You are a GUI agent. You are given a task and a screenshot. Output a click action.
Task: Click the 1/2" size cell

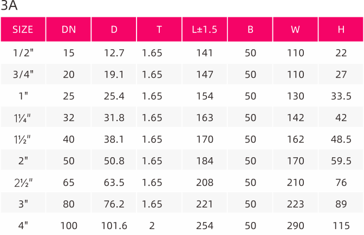tap(23, 53)
